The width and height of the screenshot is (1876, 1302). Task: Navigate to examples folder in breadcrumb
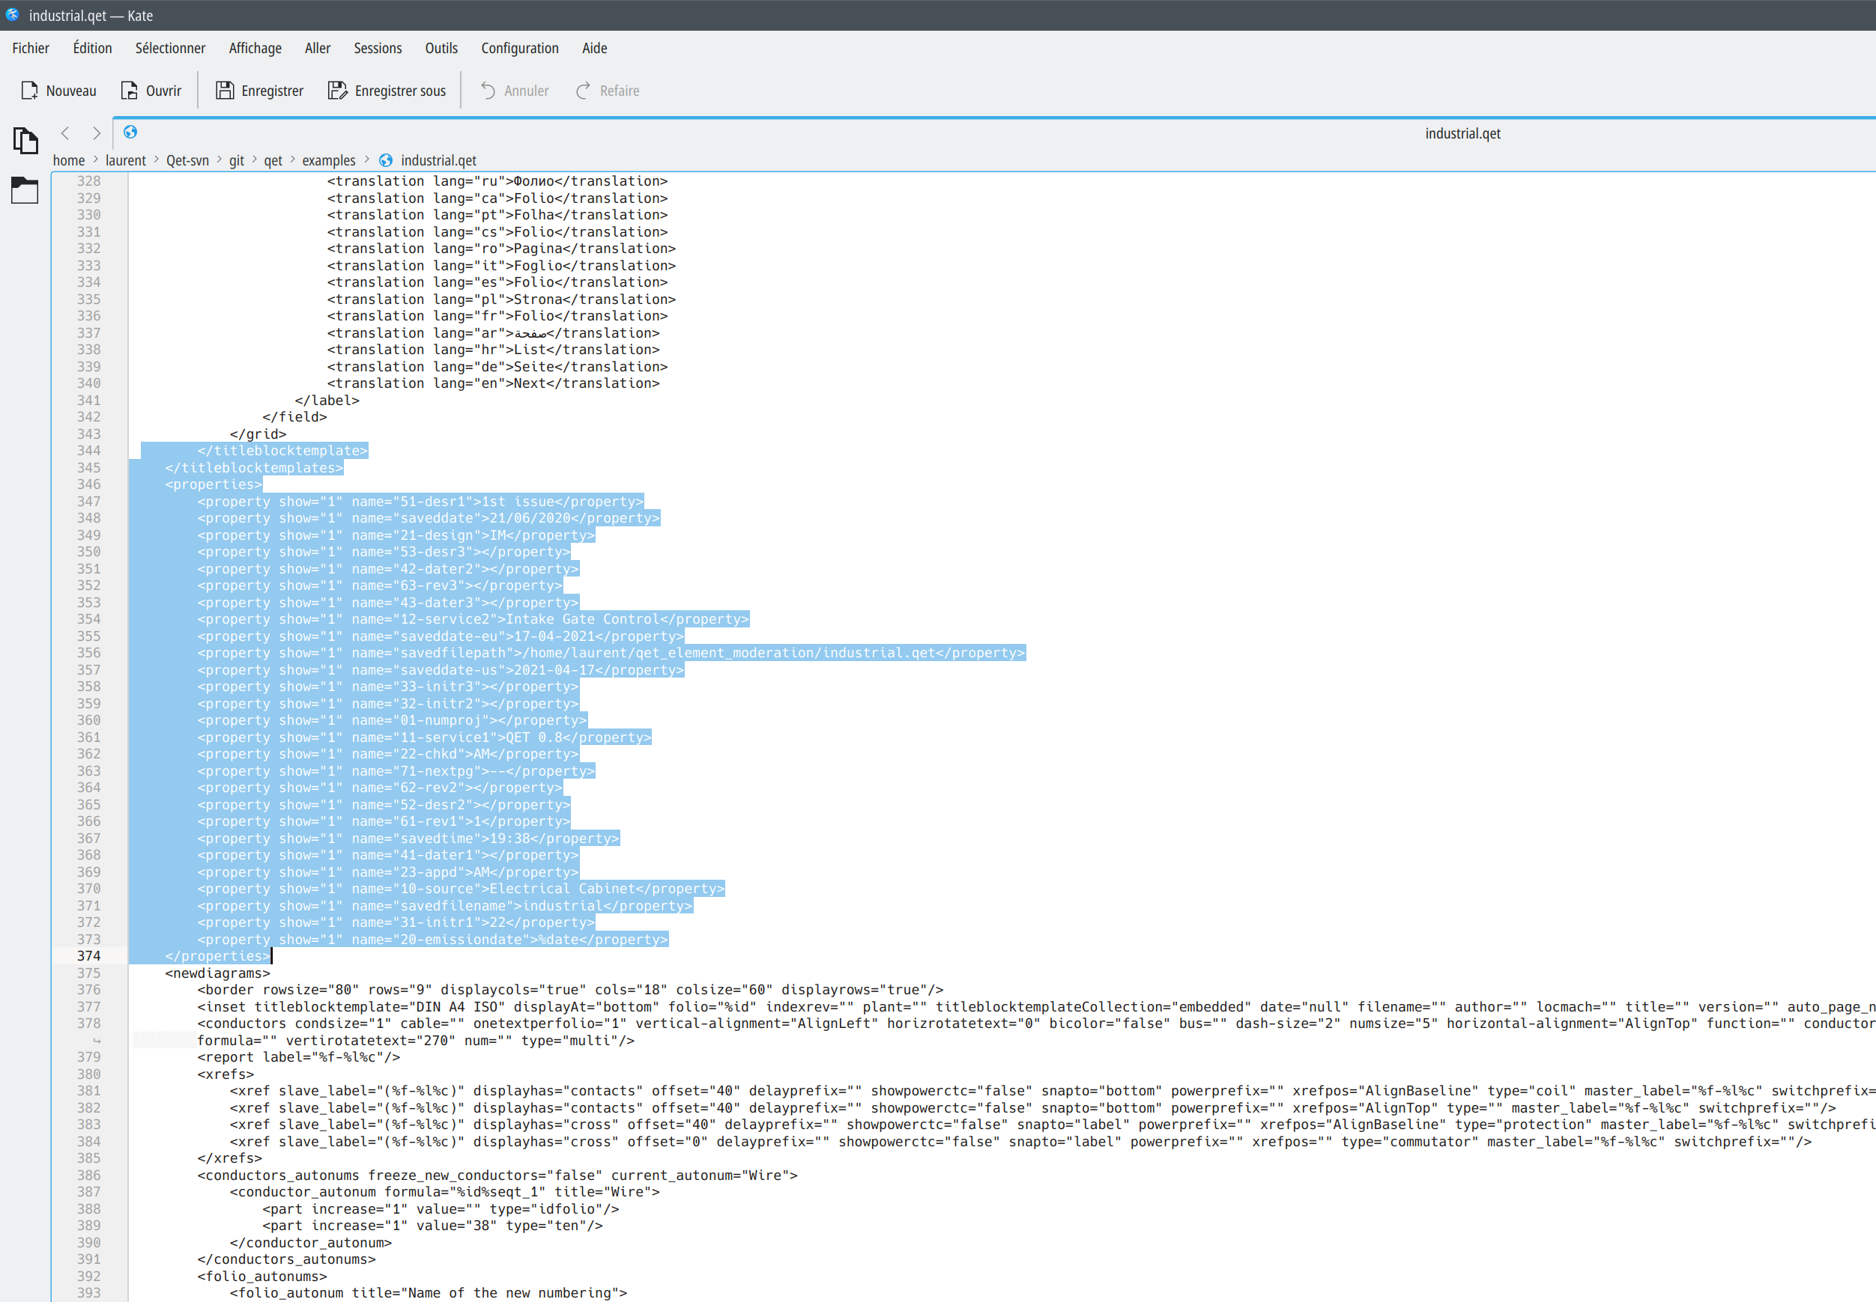click(329, 161)
